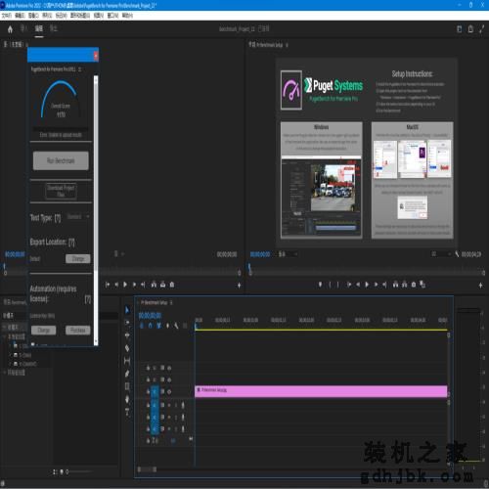The width and height of the screenshot is (489, 489).
Task: Open the 窗口 (Window) menu
Action: 112,16
